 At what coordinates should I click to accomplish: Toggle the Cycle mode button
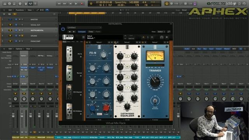(x=167, y=3)
